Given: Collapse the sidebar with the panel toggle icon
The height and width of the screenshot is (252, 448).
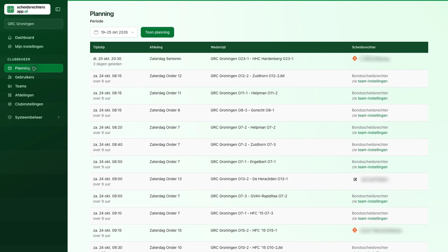Looking at the screenshot, I should [58, 9].
